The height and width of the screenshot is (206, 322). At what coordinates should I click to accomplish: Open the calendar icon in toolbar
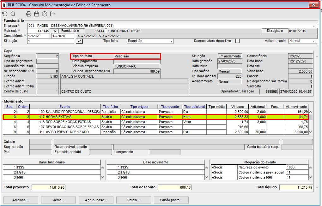pos(37,14)
